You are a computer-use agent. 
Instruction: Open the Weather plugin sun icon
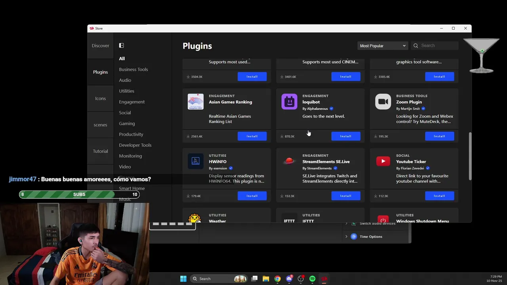(195, 218)
